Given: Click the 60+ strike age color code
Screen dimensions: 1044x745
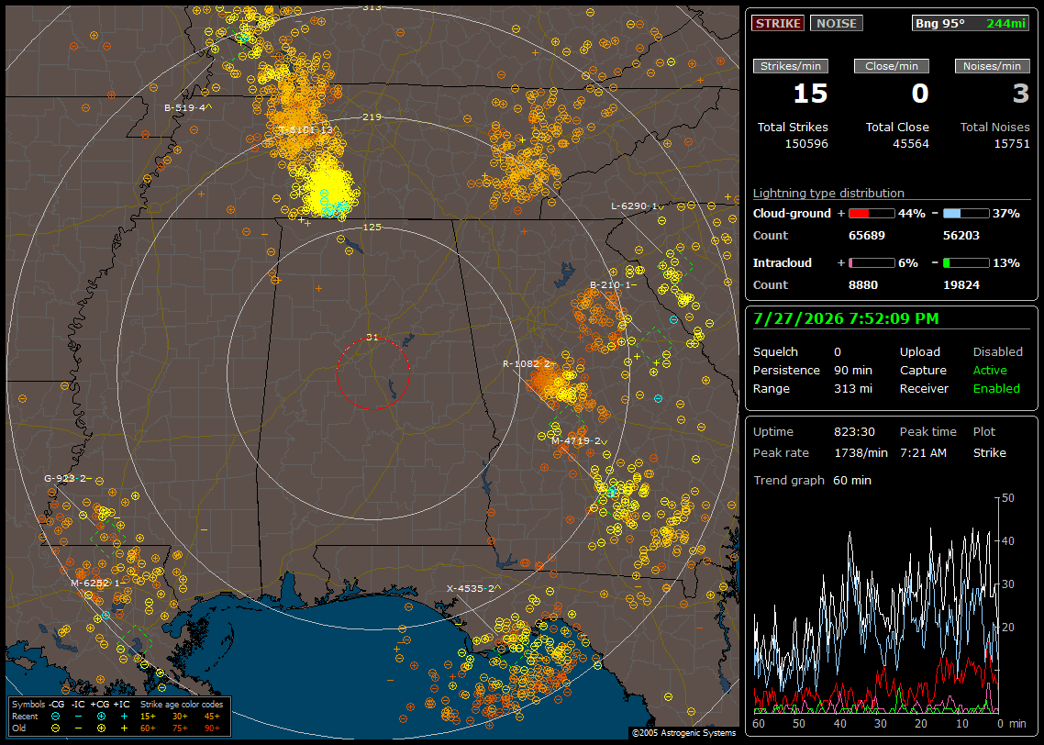Looking at the screenshot, I should click(x=148, y=728).
